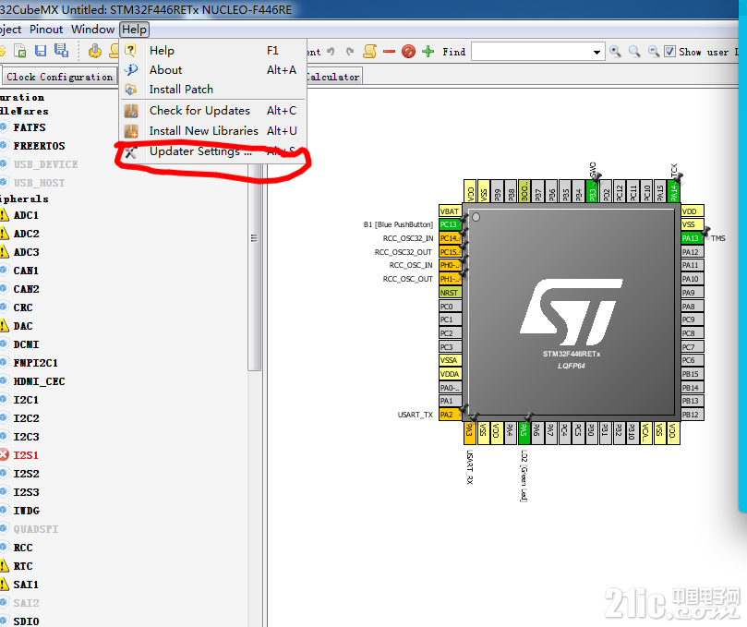This screenshot has height=627, width=747.
Task: Toggle the Show user Label checkbox
Action: (669, 51)
